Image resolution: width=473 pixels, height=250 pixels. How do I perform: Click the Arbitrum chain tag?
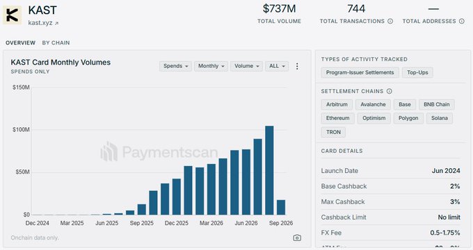click(337, 105)
